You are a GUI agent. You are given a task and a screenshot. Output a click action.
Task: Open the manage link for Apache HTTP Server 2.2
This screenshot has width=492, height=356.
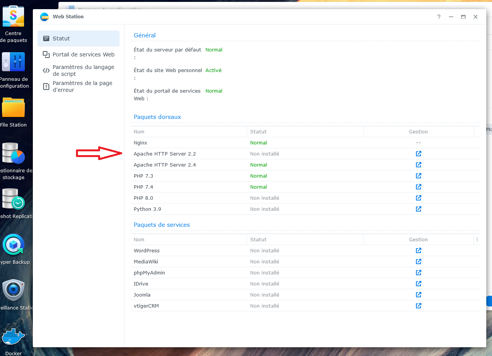point(418,154)
